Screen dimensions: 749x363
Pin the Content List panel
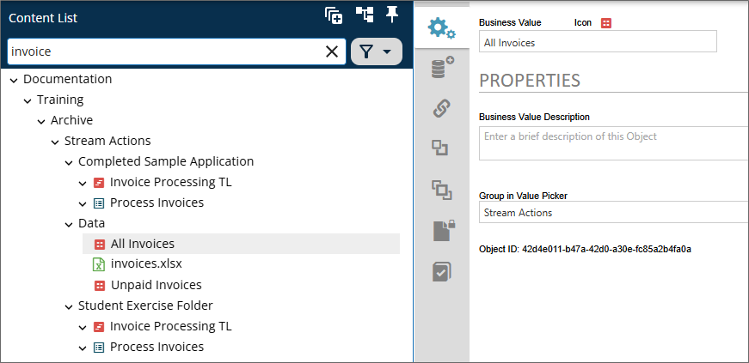(x=392, y=14)
